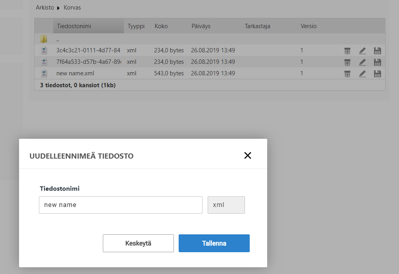Click the xml extension field

click(x=226, y=205)
